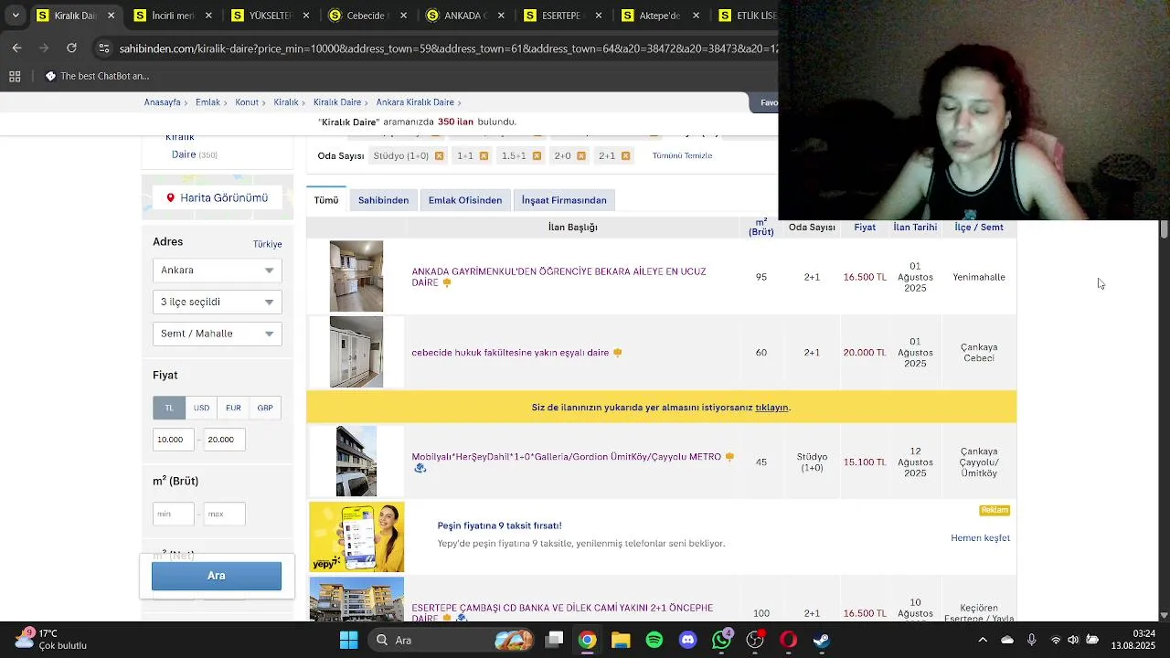Open Harita Görünümü map view

point(217,197)
